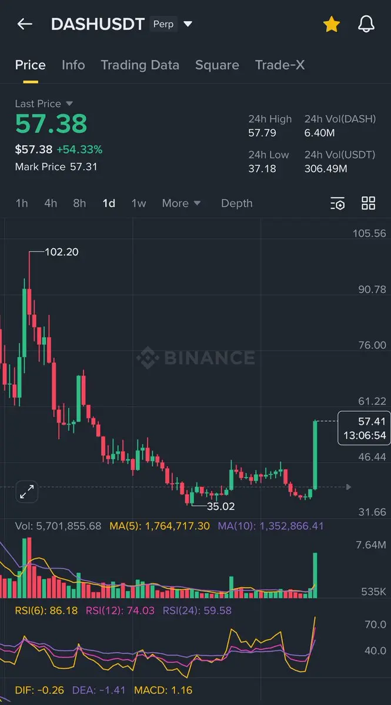Click the MACD: 1.16 label

pos(163,690)
